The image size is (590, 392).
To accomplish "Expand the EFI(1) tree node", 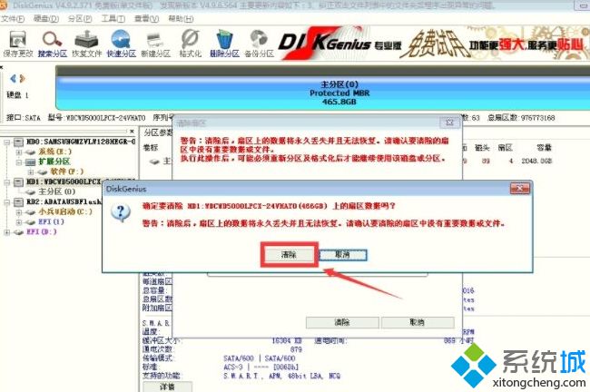I will click(19, 222).
